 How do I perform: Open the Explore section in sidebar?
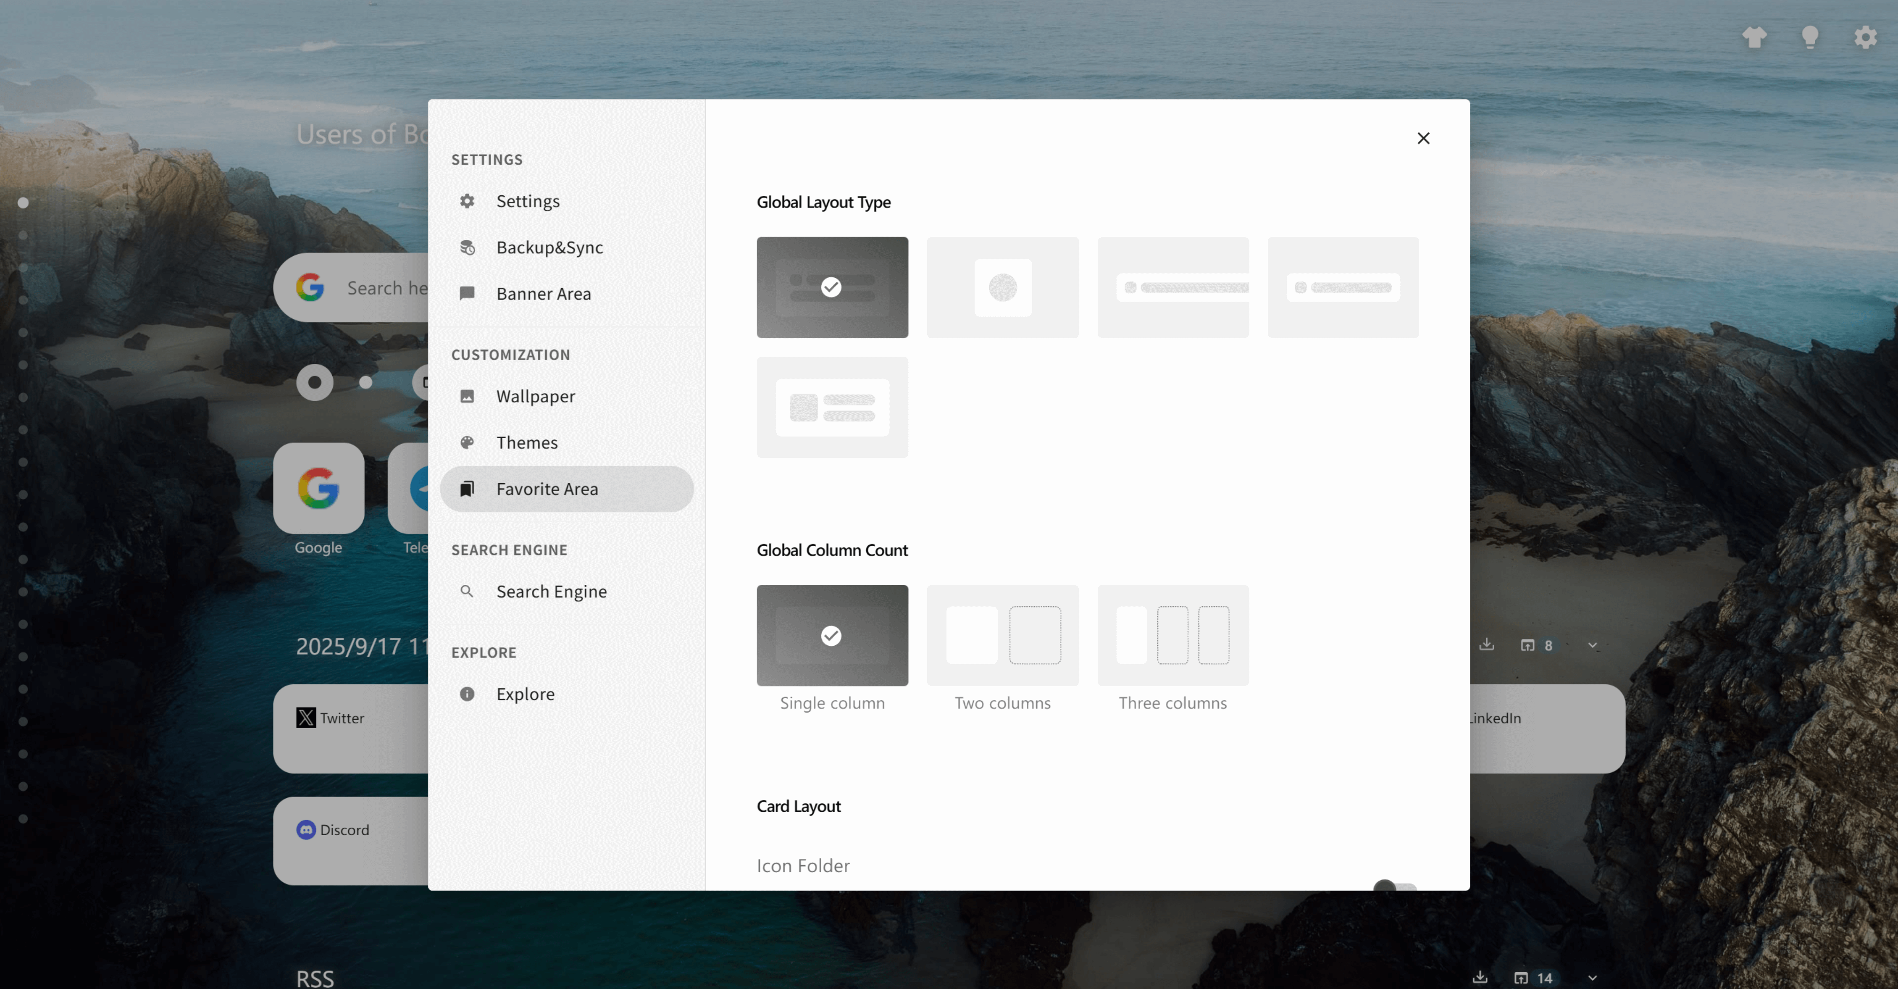(x=525, y=694)
